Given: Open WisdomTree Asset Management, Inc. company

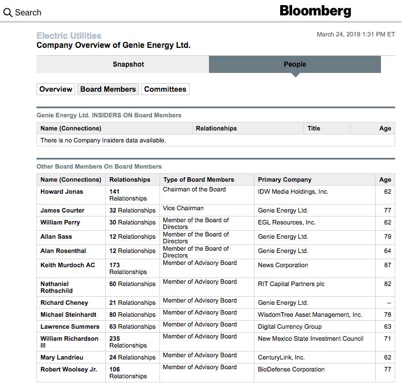Looking at the screenshot, I should pyautogui.click(x=310, y=315).
